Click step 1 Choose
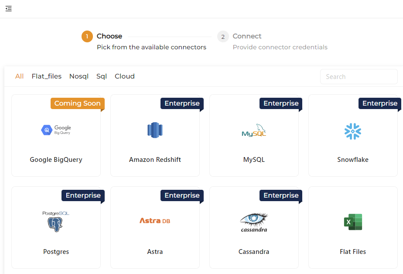This screenshot has width=403, height=274. pyautogui.click(x=109, y=36)
